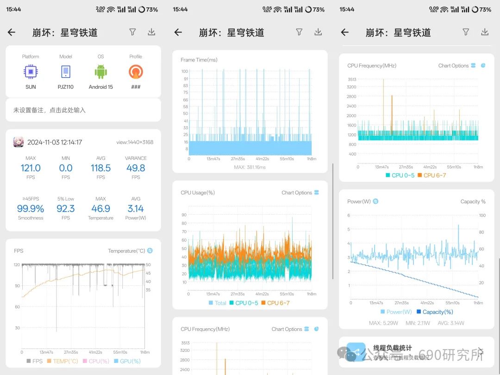Tap download icon in the right screen header
The width and height of the screenshot is (500, 375).
pos(485,32)
